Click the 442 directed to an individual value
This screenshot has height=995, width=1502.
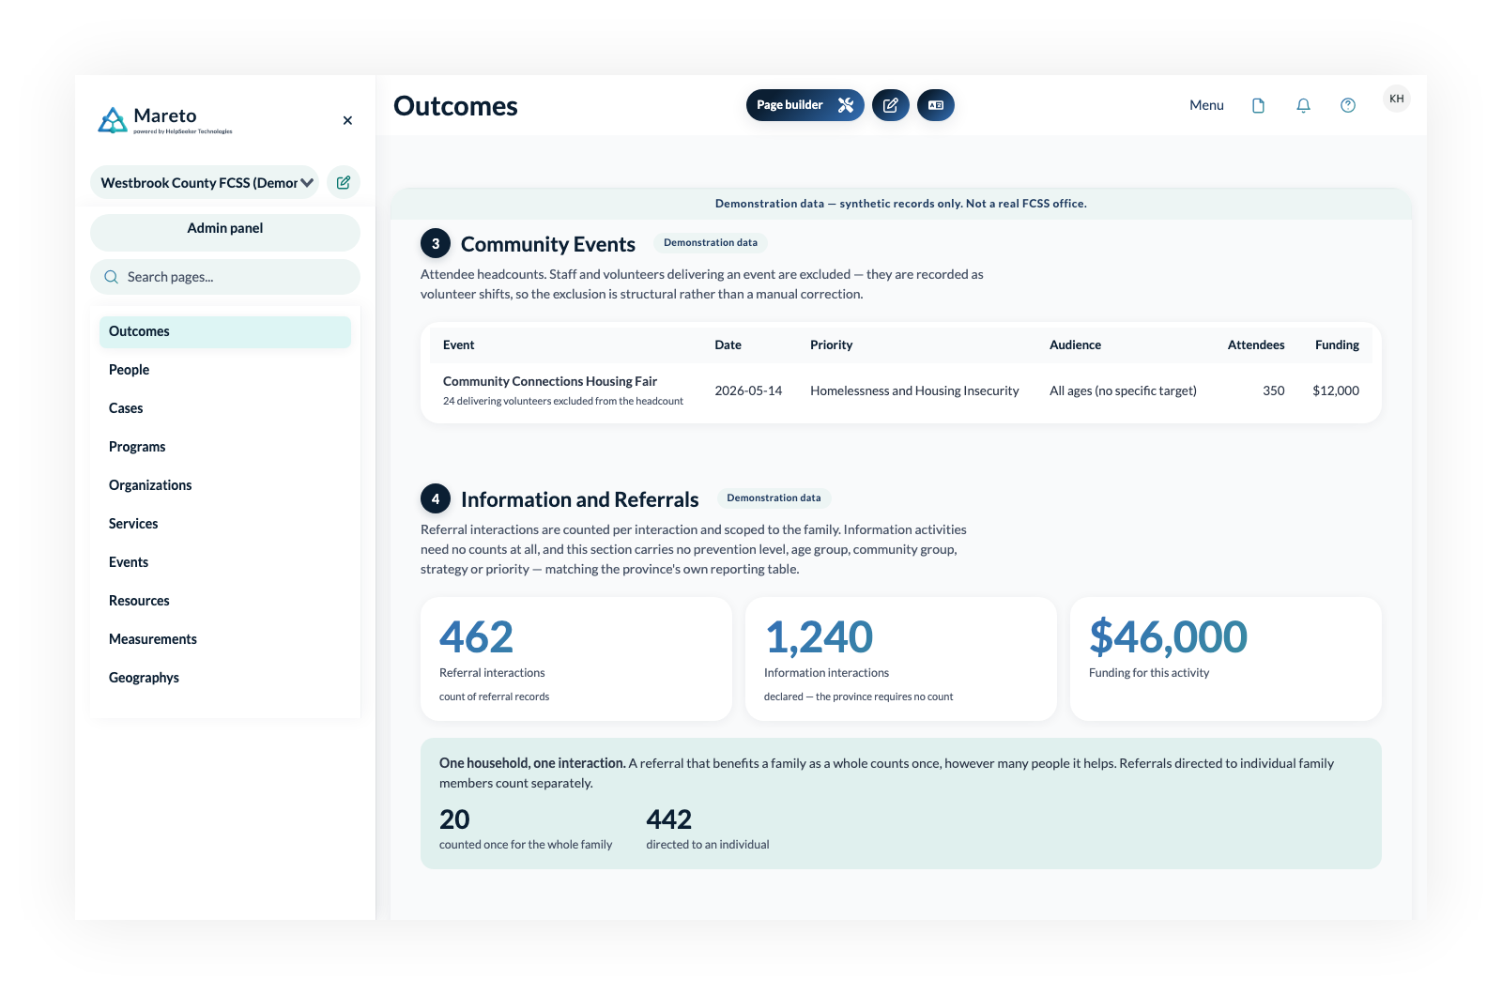668,819
